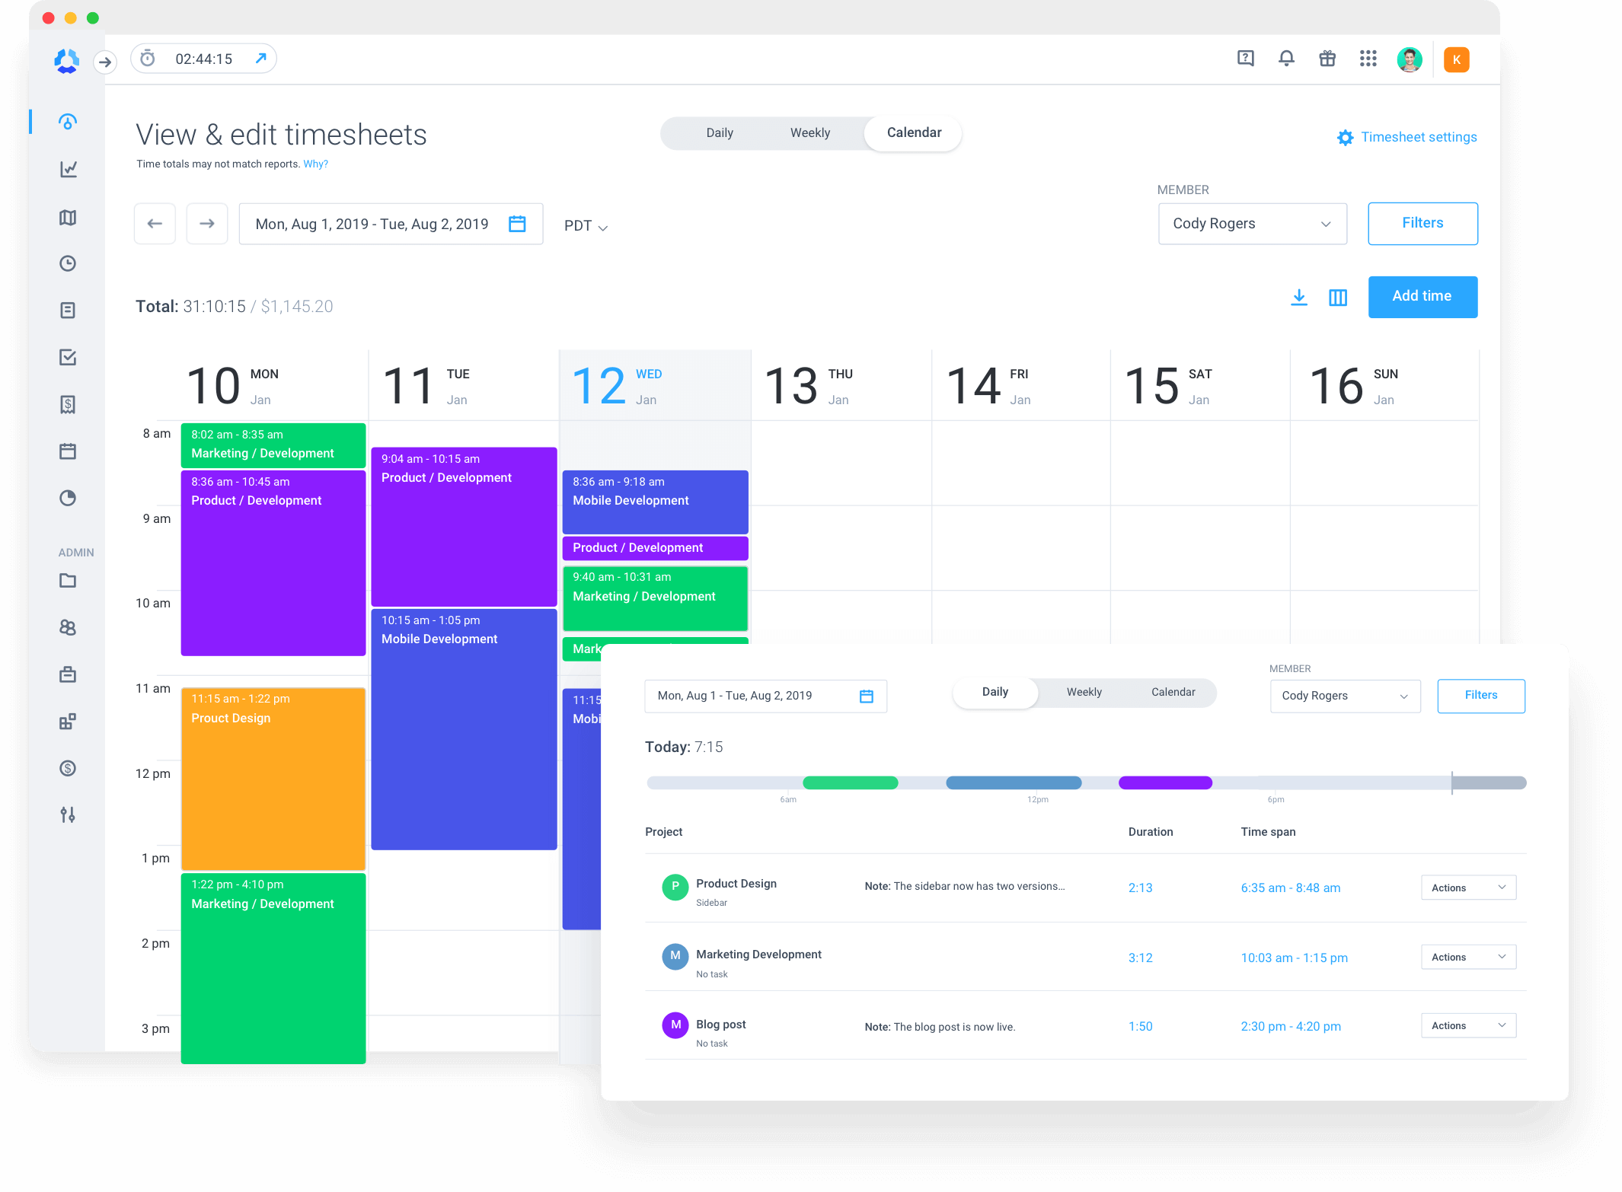This screenshot has width=1622, height=1192.
Task: Open the help question mark icon
Action: point(1245,59)
